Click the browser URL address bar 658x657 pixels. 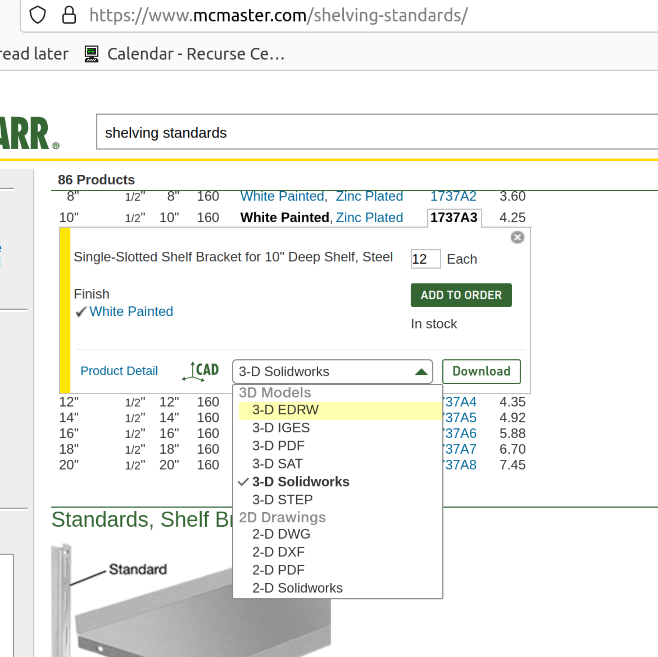click(339, 15)
